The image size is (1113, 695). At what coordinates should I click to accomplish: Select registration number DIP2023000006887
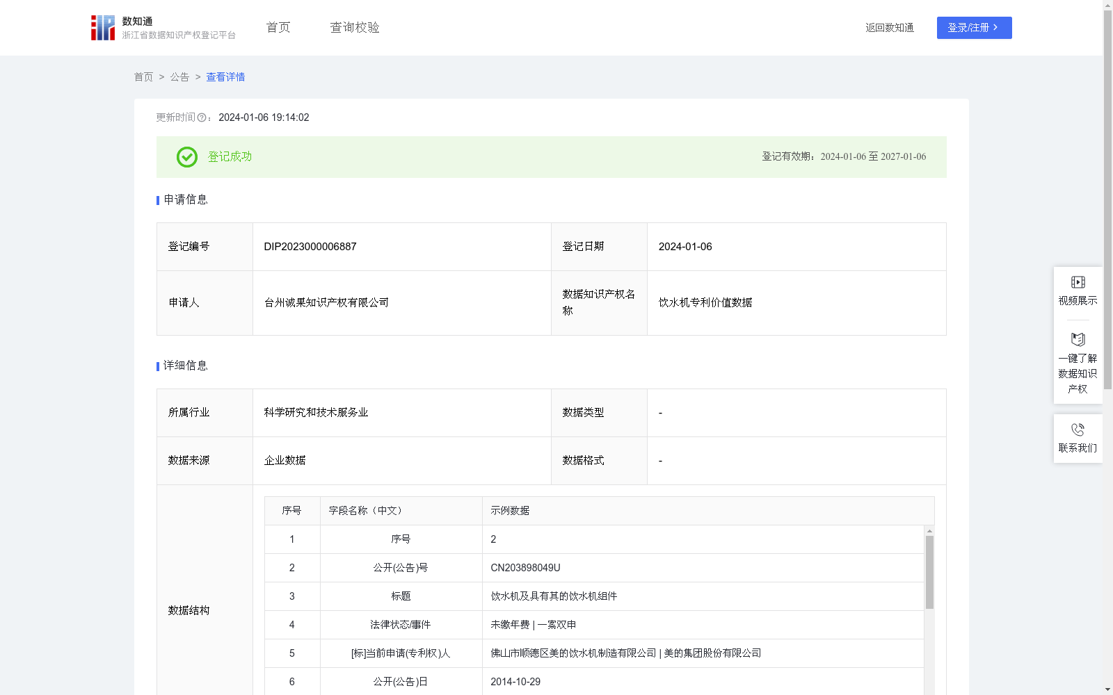(310, 247)
